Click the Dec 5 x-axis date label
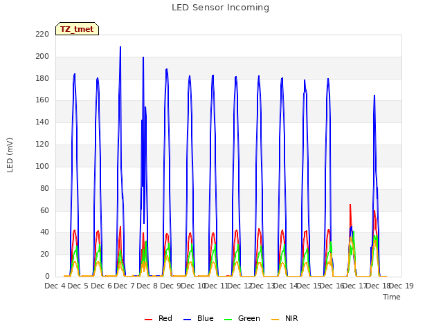This screenshot has height=332, width=443. click(78, 286)
